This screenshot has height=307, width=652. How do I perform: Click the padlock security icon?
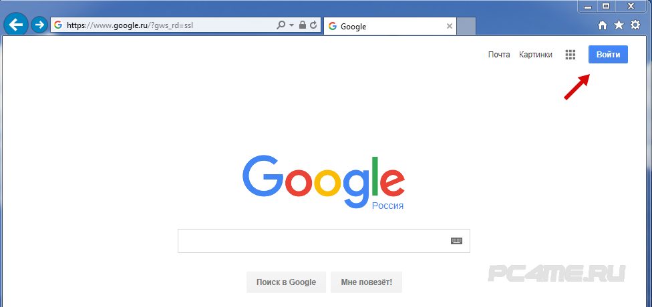303,25
